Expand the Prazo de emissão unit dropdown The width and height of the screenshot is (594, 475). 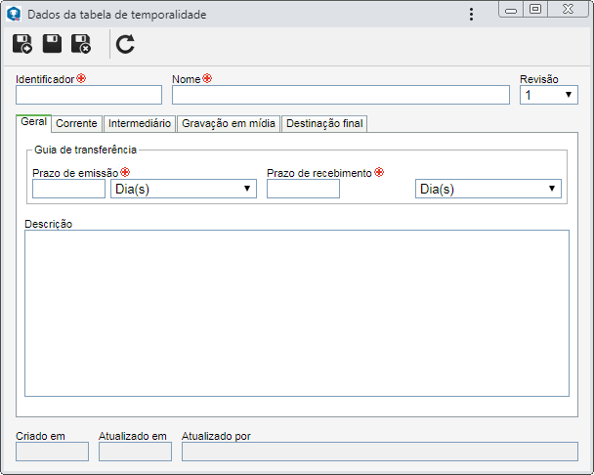pyautogui.click(x=184, y=189)
